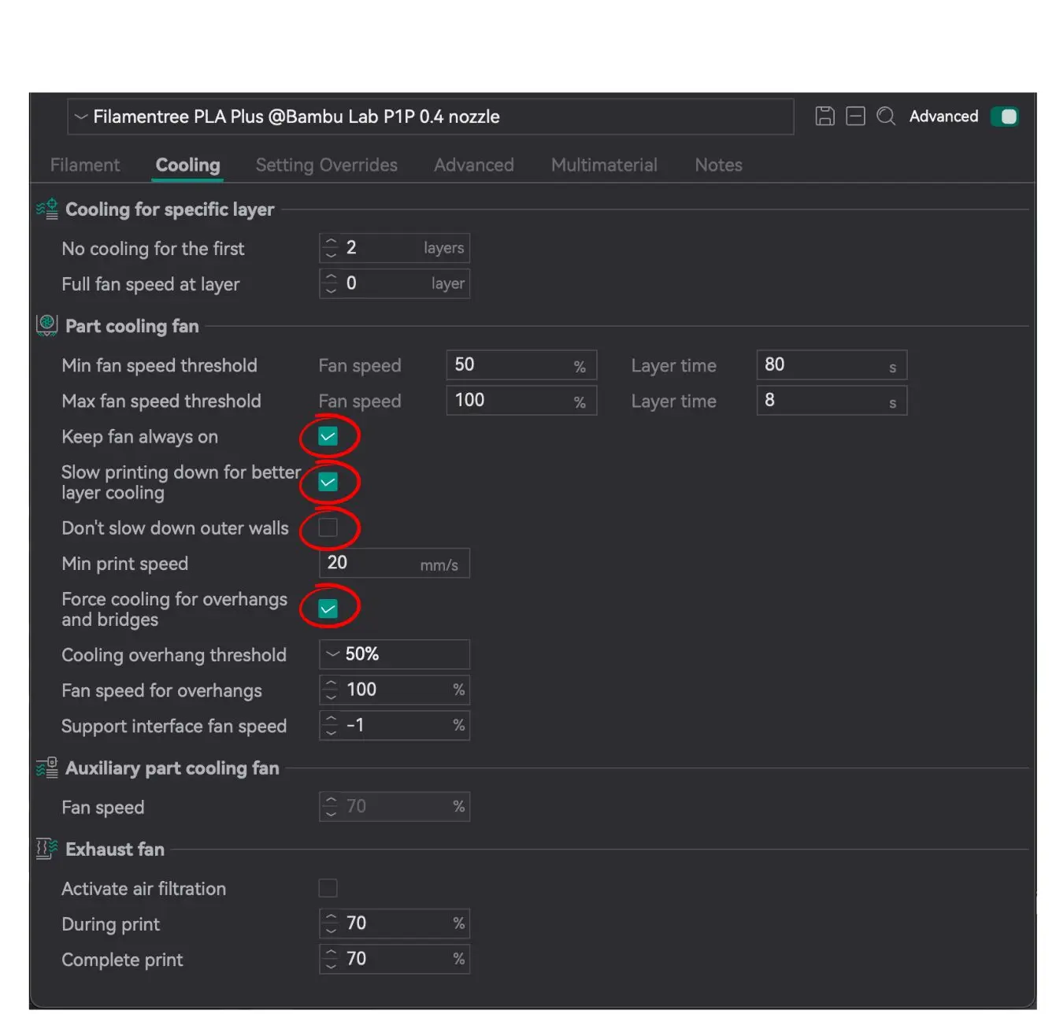Disable Force cooling for overhangs and bridges
1056x1014 pixels.
328,609
